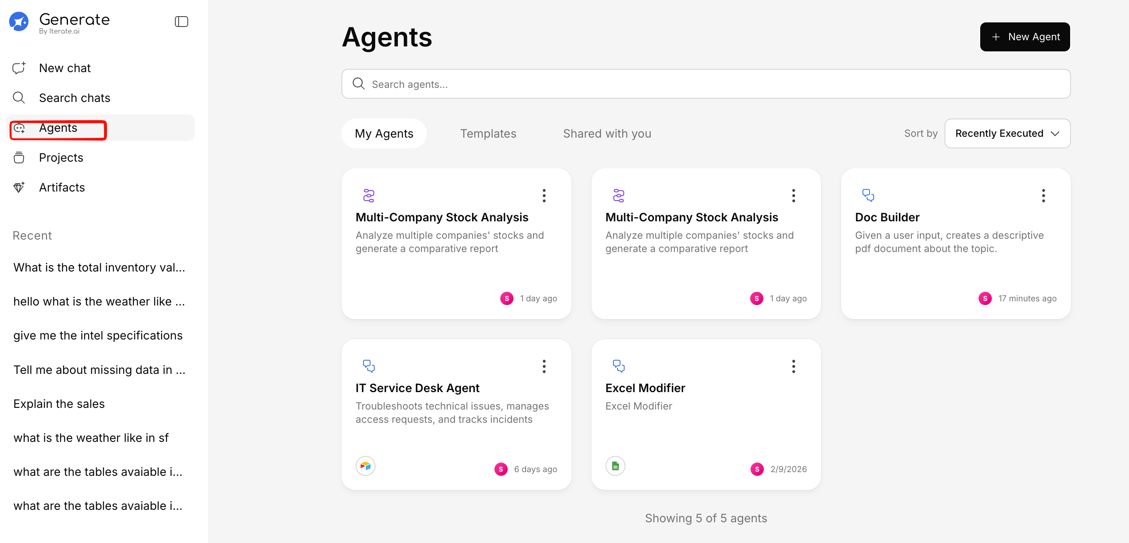Switch to the Templates tab
Image resolution: width=1129 pixels, height=543 pixels.
(x=488, y=133)
